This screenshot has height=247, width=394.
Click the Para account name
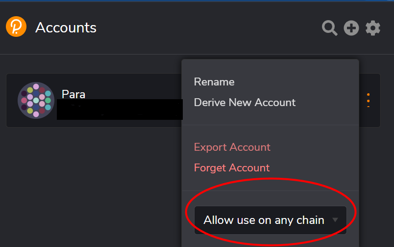point(74,94)
